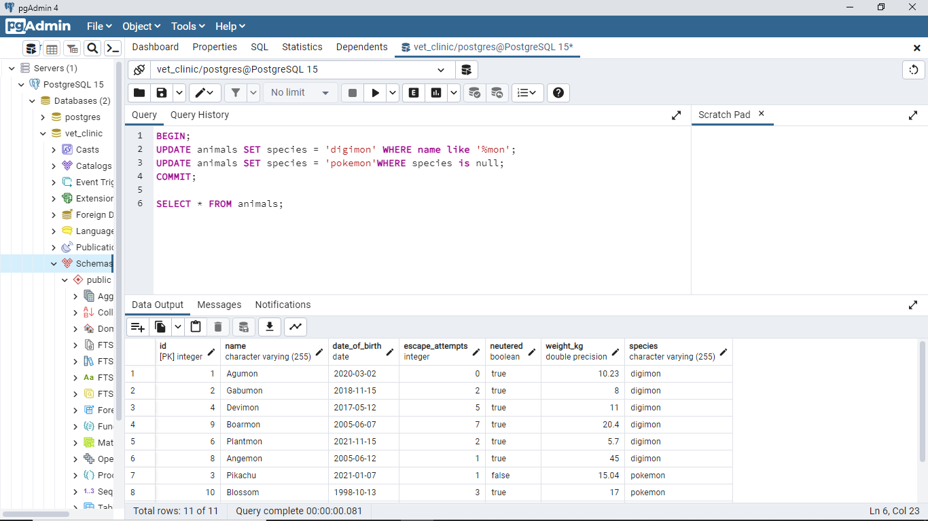Viewport: 928px width, 521px height.
Task: Click the species column header
Action: [x=679, y=351]
